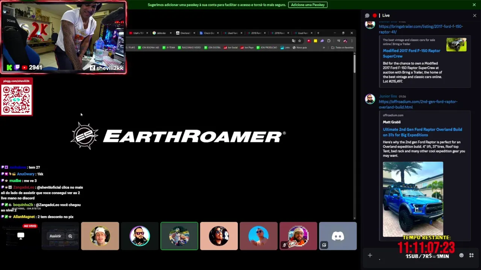Click Junior lins avatar on the offroadium message
The image size is (481, 270).
[x=370, y=99]
